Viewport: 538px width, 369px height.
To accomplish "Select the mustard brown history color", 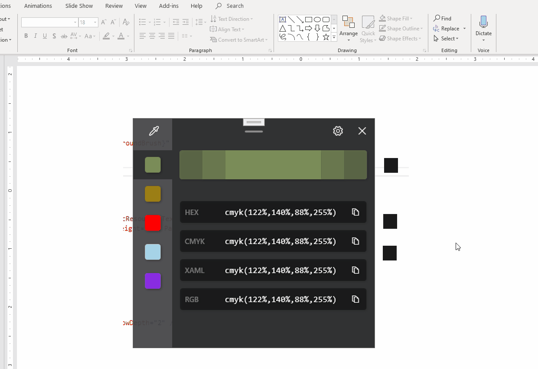I will (153, 194).
